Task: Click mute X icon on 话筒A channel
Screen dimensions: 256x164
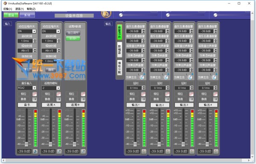Action: point(58,99)
